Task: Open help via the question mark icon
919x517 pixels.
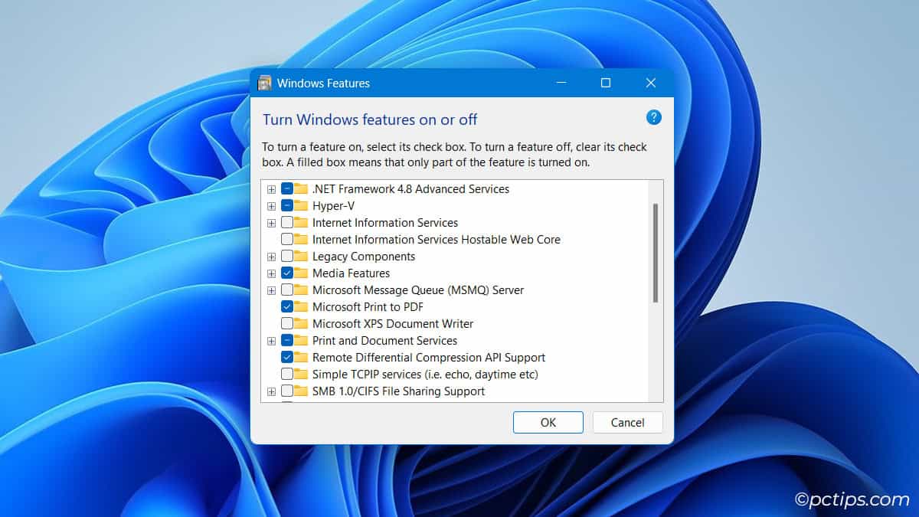Action: click(653, 117)
